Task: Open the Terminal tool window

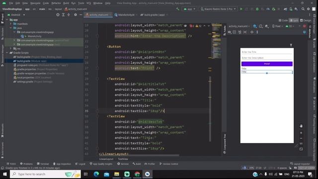Action: pos(43,164)
